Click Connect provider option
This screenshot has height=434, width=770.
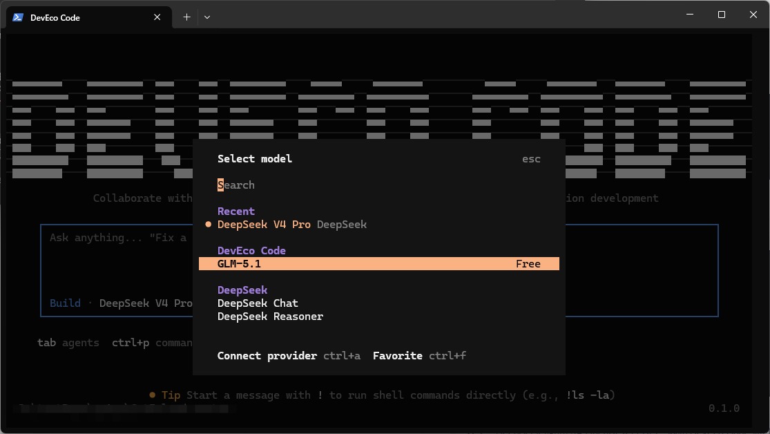pos(289,356)
